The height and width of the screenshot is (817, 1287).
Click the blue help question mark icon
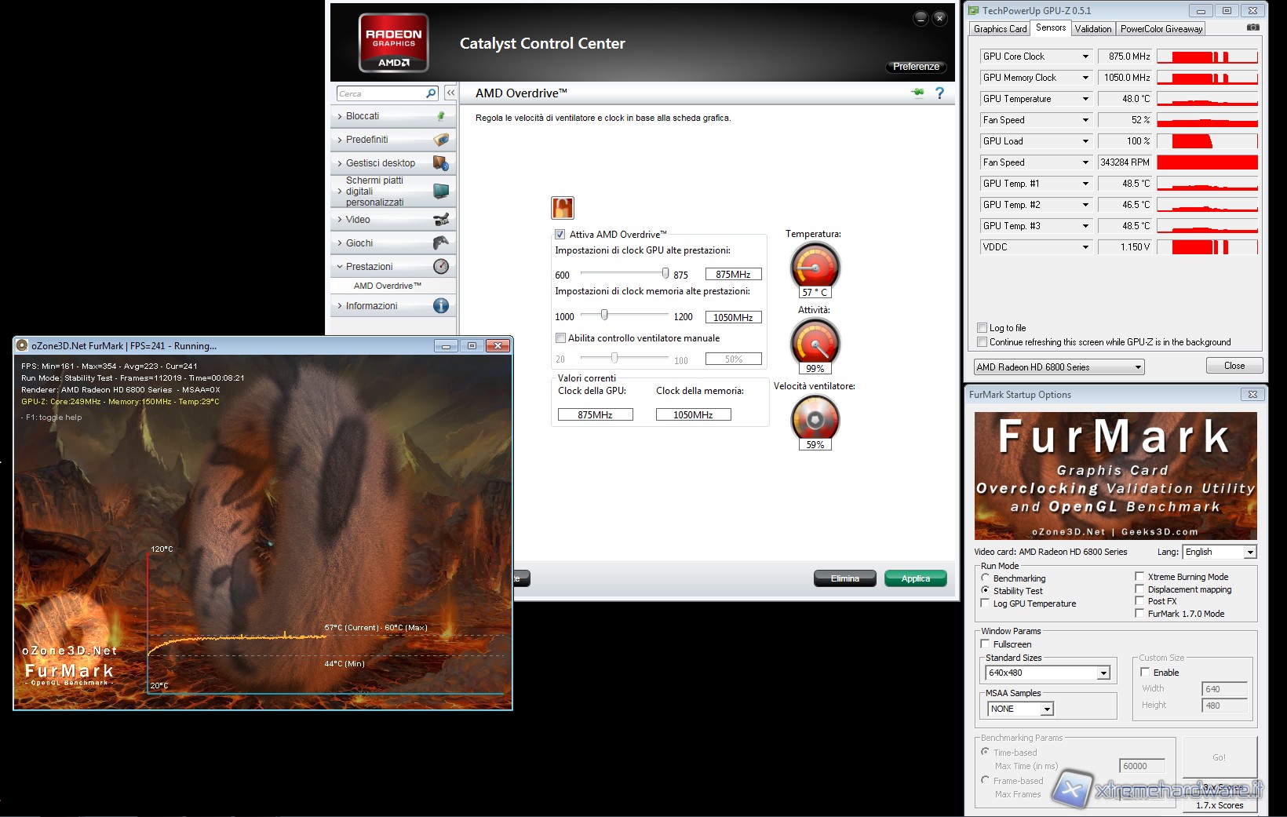coord(939,93)
